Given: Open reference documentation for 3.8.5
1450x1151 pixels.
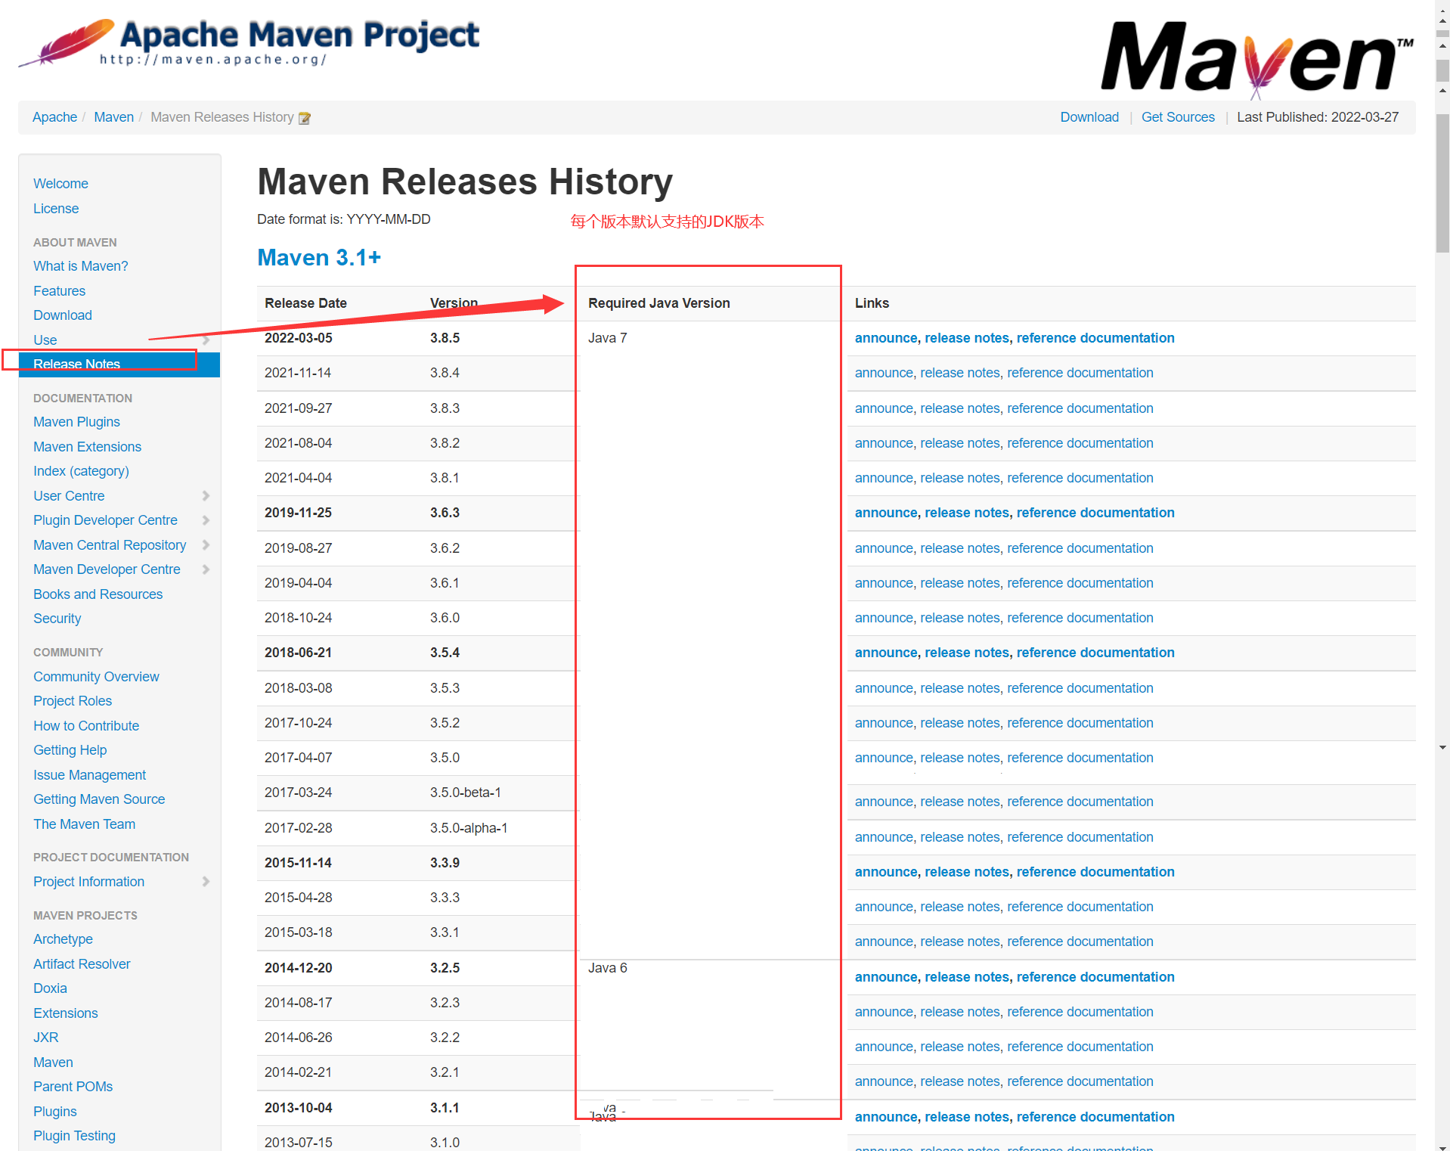Looking at the screenshot, I should click(1095, 338).
